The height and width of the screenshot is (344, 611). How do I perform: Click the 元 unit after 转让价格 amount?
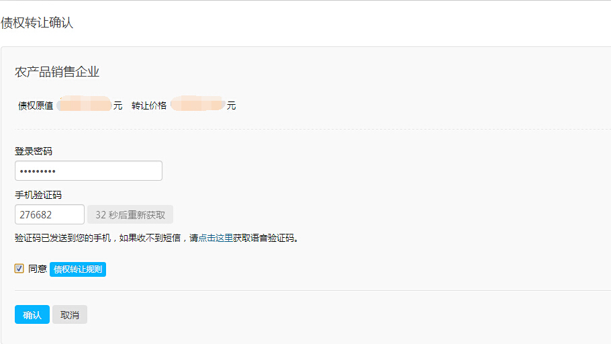point(232,105)
